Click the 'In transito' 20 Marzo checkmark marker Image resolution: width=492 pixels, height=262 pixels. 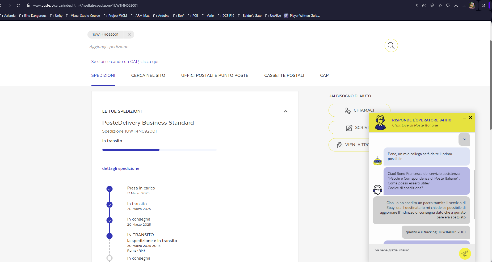110,205
